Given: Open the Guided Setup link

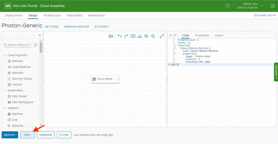Looking at the screenshot, I should (x=265, y=15).
